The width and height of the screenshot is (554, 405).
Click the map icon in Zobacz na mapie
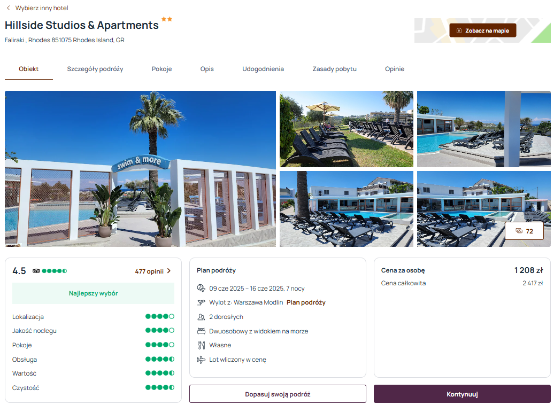coord(459,30)
